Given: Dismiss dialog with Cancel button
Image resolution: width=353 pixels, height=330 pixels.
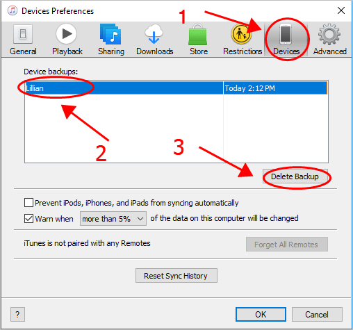Looking at the screenshot, I should coord(317,315).
